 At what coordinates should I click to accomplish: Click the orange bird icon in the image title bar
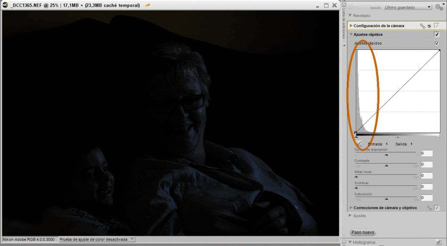click(148, 5)
